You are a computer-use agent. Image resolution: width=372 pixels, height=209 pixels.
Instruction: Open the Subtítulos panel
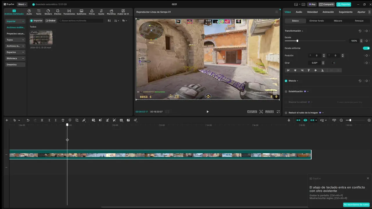[81, 12]
